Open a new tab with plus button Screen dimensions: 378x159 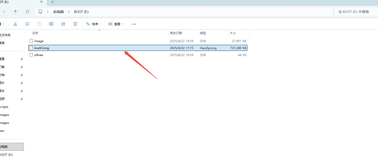[x=52, y=2]
